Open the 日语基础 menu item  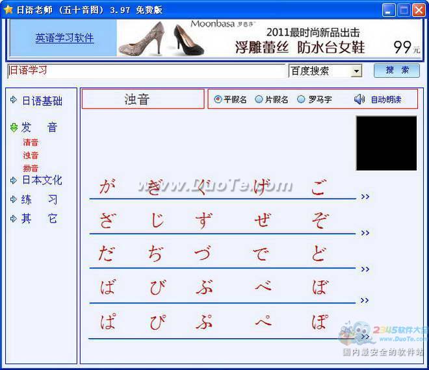42,101
